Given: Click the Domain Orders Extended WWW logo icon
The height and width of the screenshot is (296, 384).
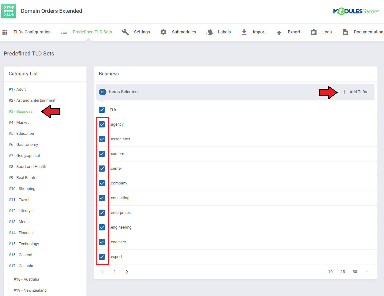Looking at the screenshot, I should 9,11.
